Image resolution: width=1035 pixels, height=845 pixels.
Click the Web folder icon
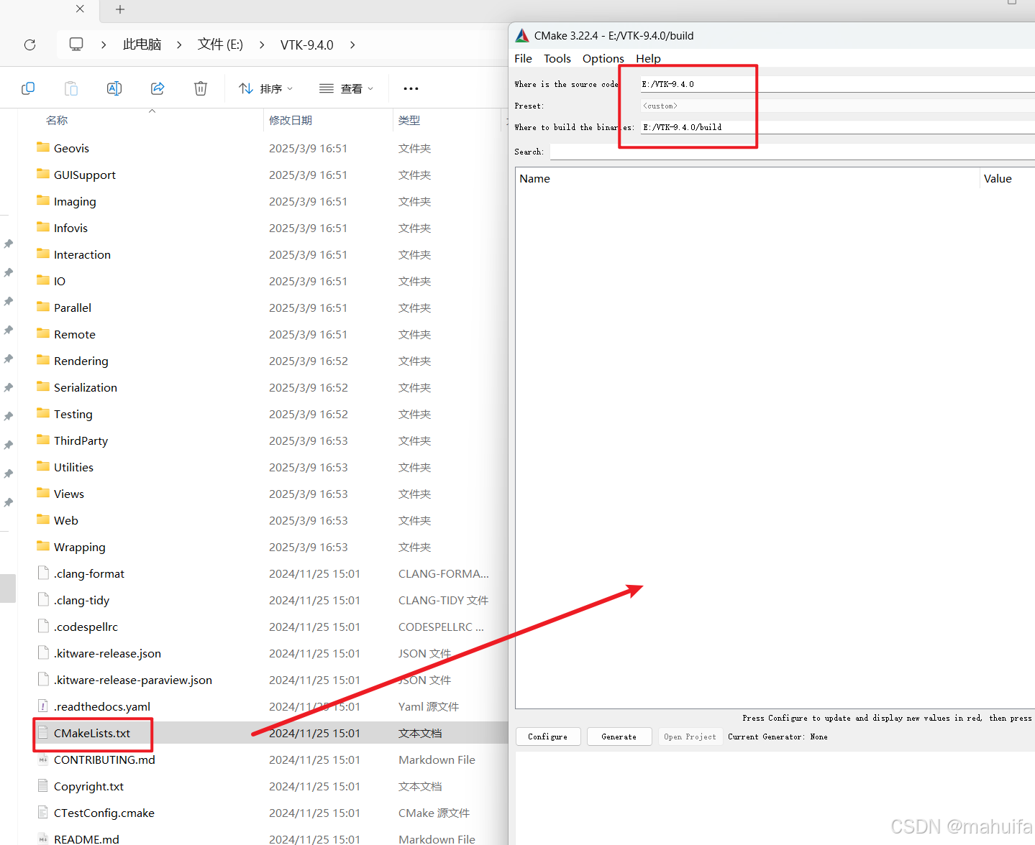coord(43,520)
